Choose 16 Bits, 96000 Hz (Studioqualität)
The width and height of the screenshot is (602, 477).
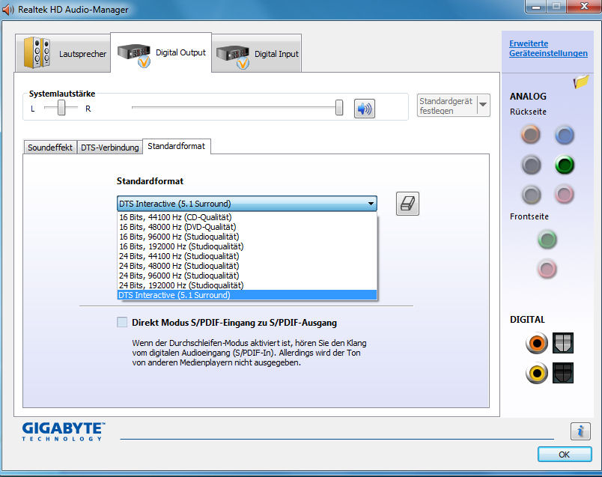247,237
